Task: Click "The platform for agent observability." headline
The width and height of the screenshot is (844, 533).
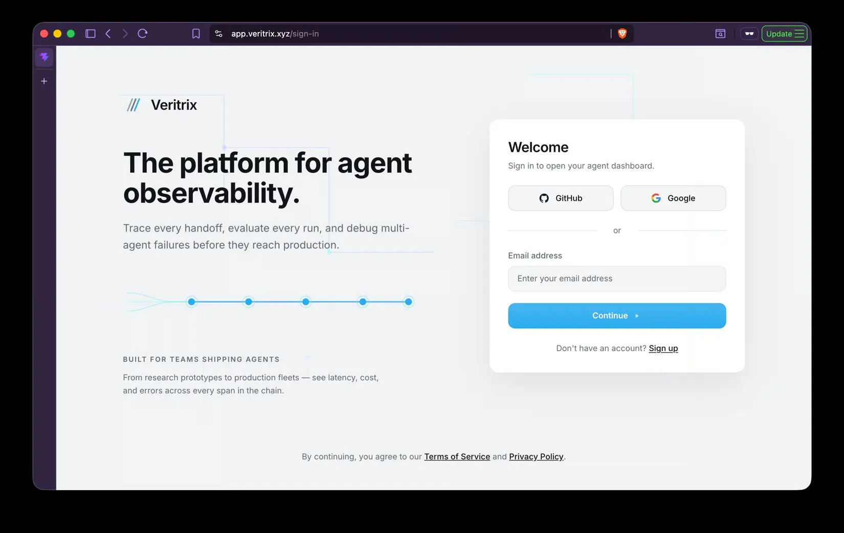Action: tap(268, 178)
